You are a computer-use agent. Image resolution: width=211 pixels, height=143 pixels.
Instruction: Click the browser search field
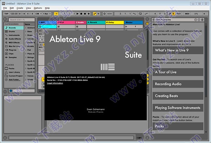click(22, 20)
